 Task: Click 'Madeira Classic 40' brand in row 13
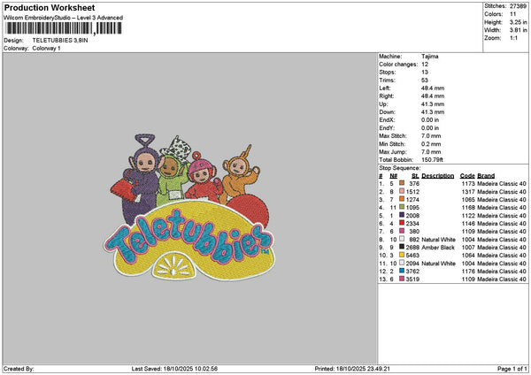coord(502,279)
